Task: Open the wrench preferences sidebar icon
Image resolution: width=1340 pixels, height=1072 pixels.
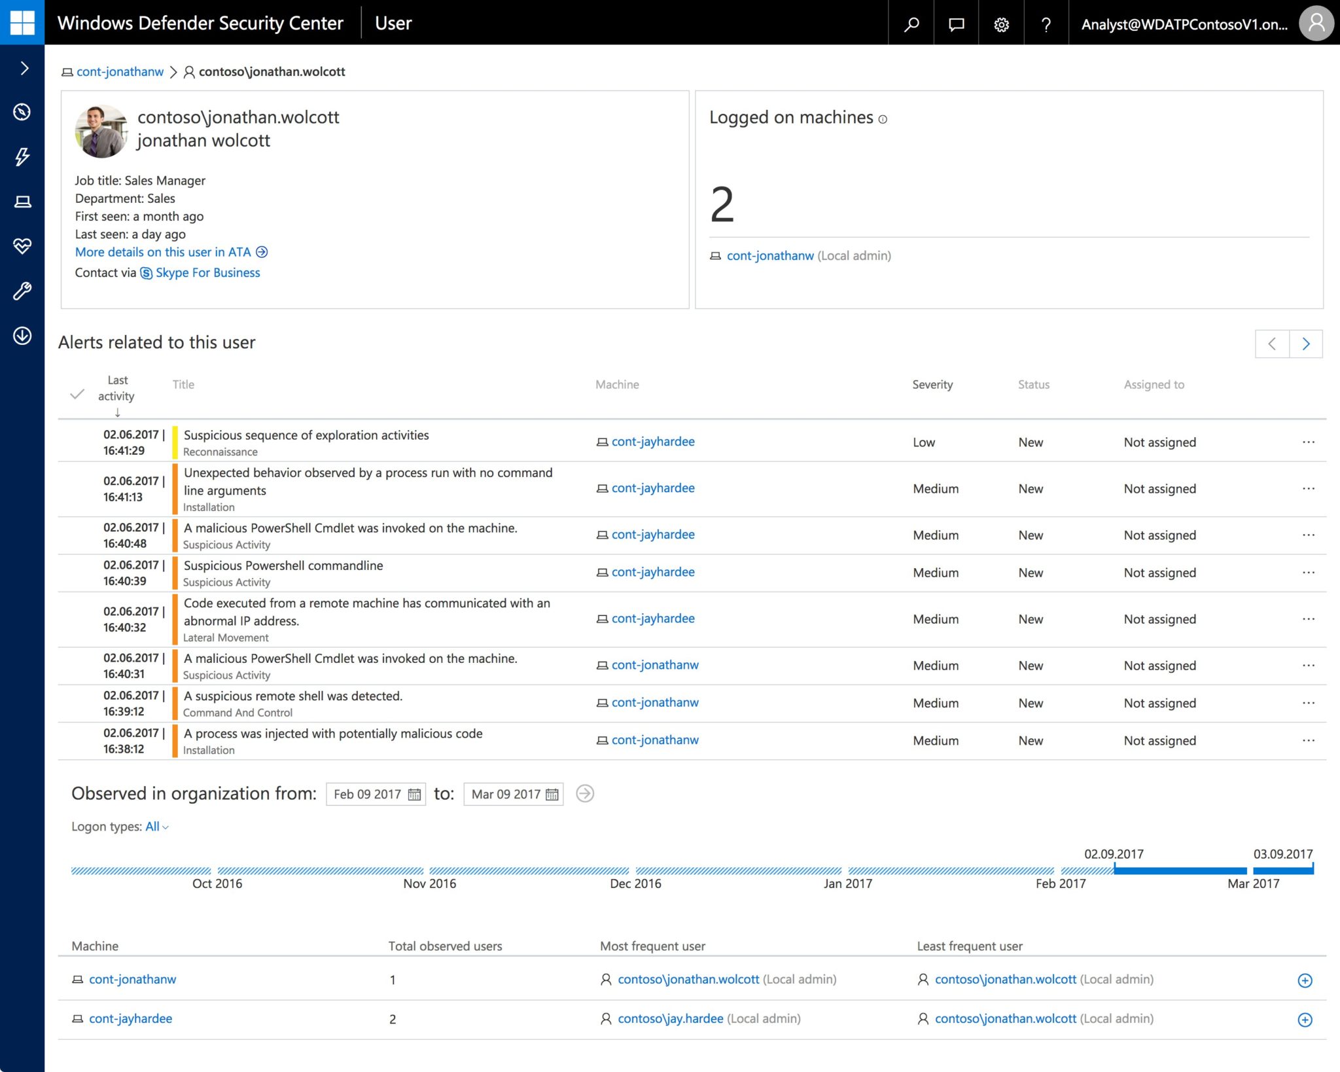Action: pos(22,291)
